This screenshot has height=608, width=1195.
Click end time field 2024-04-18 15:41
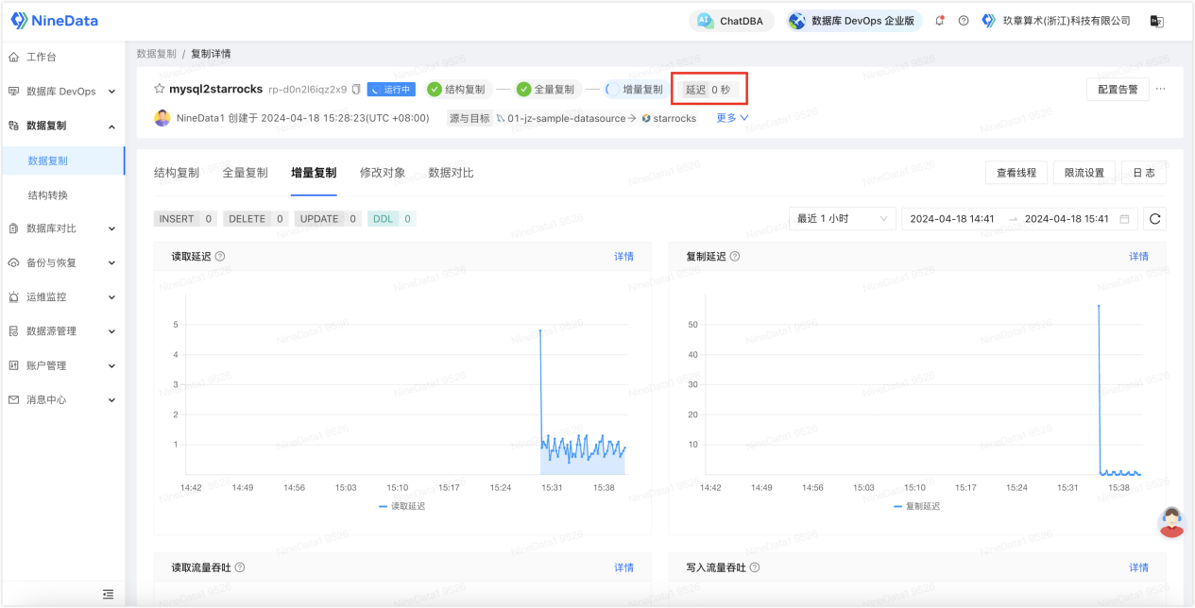click(x=1067, y=218)
